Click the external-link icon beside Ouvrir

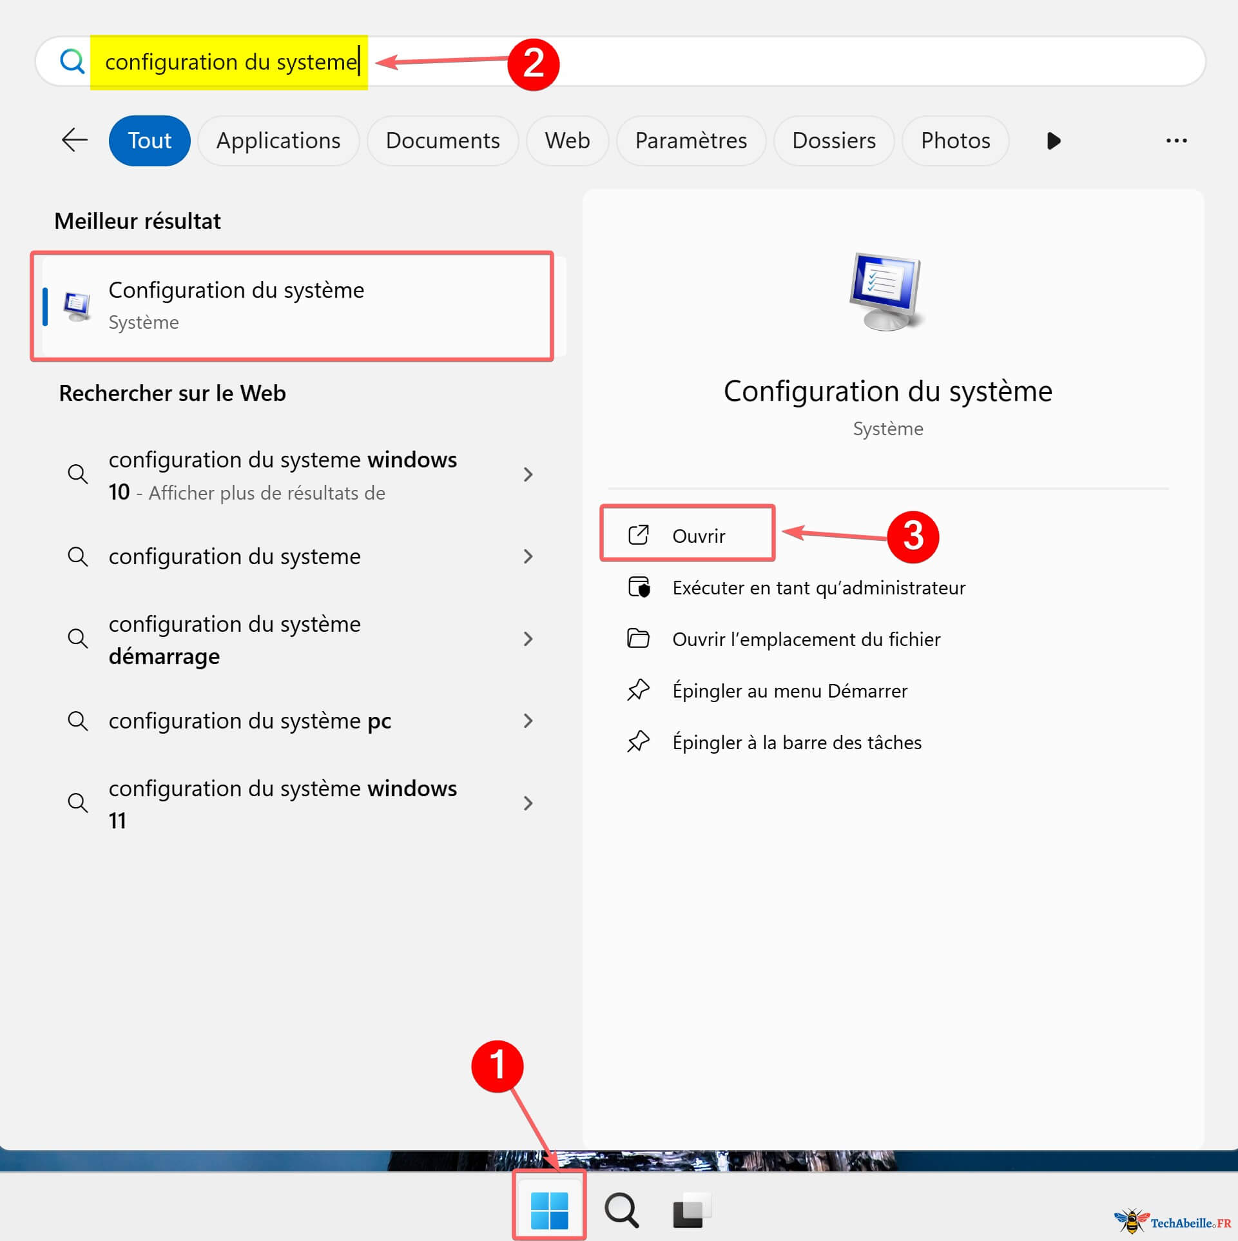[639, 534]
